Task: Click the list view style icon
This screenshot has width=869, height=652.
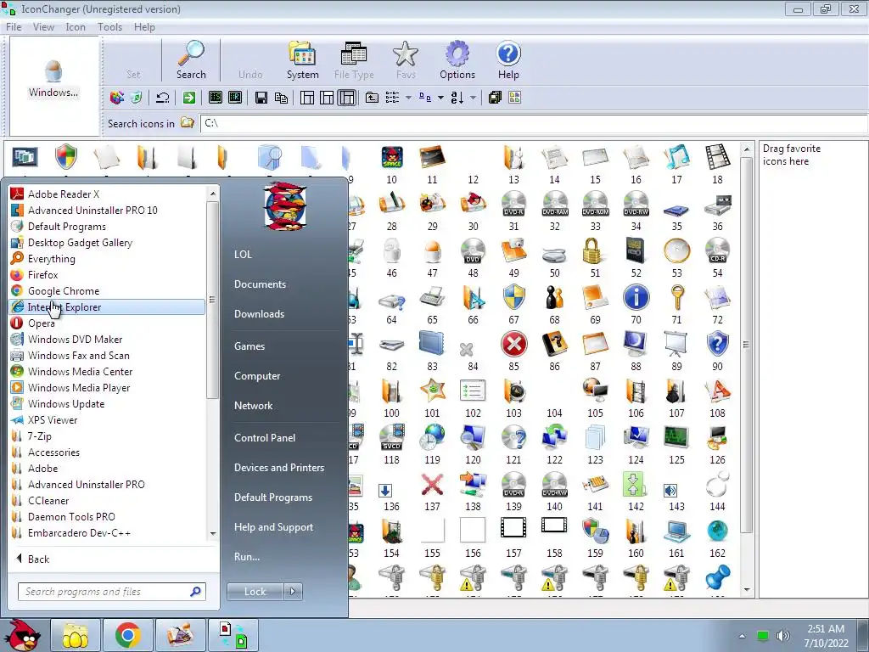Action: (x=392, y=98)
